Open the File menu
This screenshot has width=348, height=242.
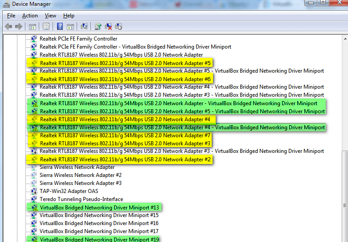click(11, 16)
